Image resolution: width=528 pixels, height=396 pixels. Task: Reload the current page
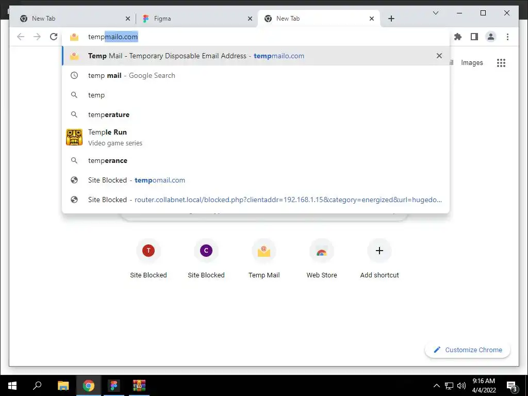click(54, 37)
